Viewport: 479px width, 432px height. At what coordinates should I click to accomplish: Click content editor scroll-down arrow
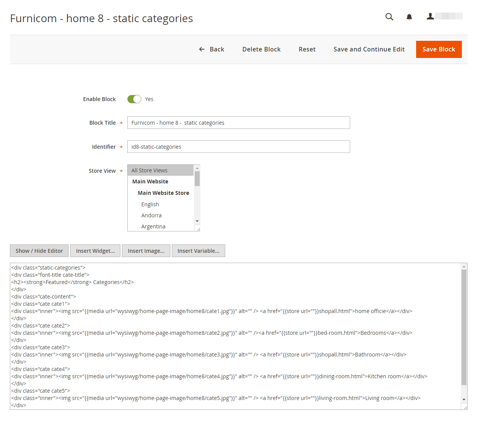click(x=464, y=399)
